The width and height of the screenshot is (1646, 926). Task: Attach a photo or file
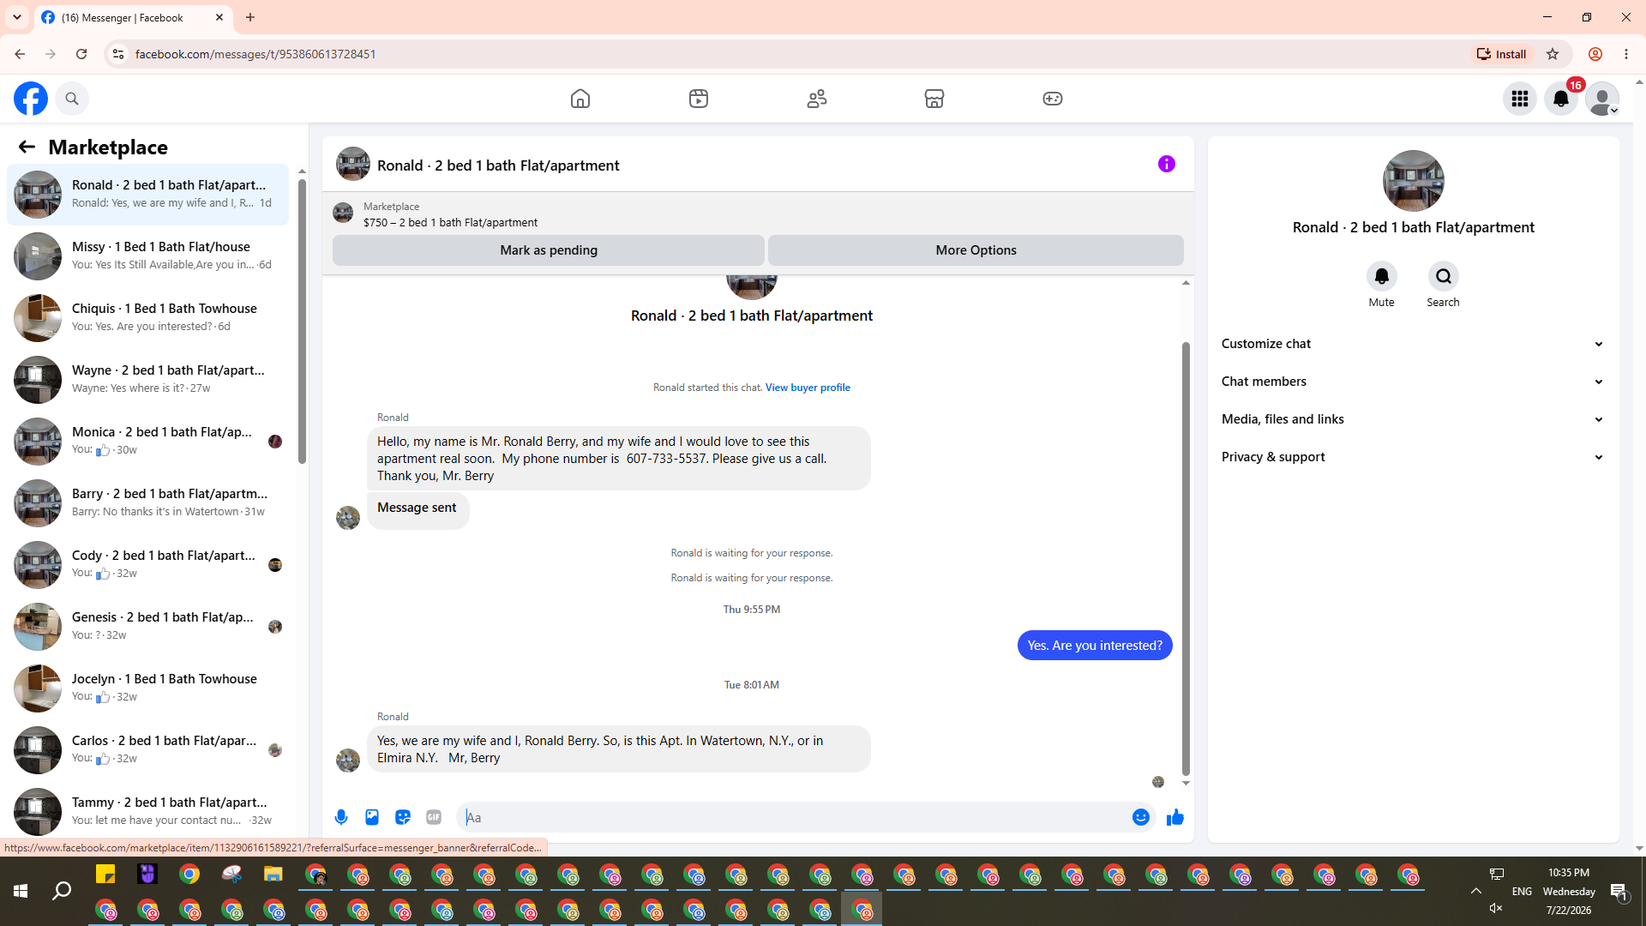click(x=372, y=817)
